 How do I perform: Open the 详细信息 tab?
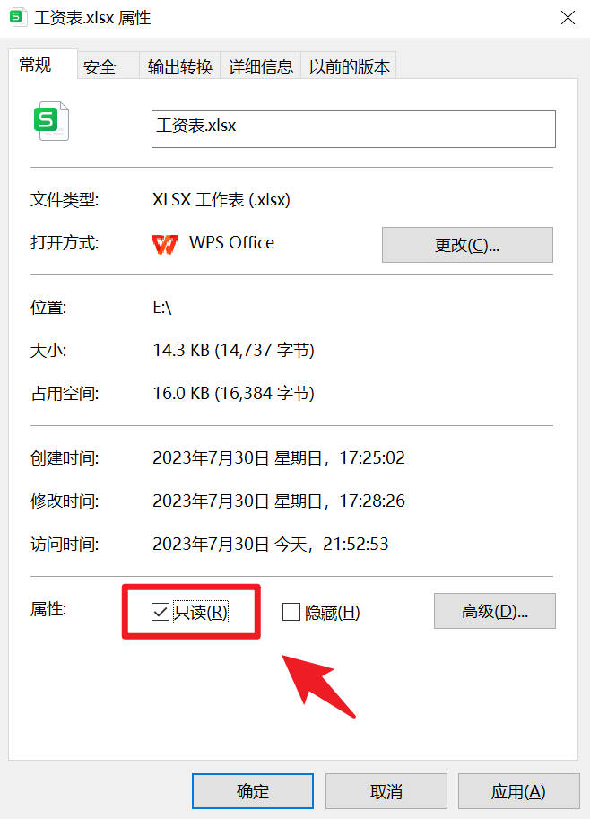coord(261,67)
